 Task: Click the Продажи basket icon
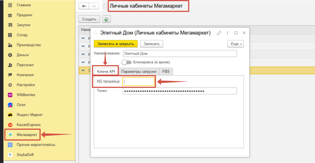[x=10, y=15]
